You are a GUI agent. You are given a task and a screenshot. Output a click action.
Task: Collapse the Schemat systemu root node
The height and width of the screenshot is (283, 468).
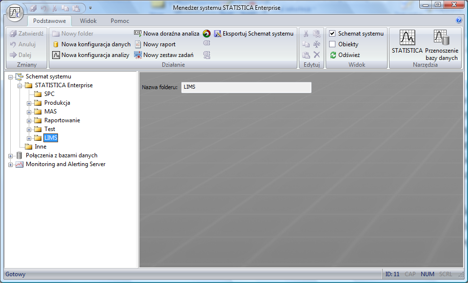(x=10, y=77)
